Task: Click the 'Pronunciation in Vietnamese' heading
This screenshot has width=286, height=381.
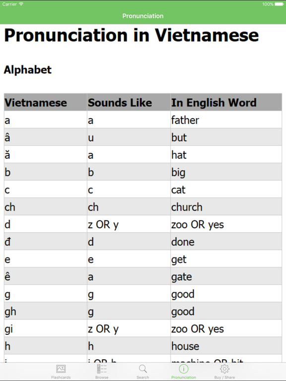Action: click(131, 36)
